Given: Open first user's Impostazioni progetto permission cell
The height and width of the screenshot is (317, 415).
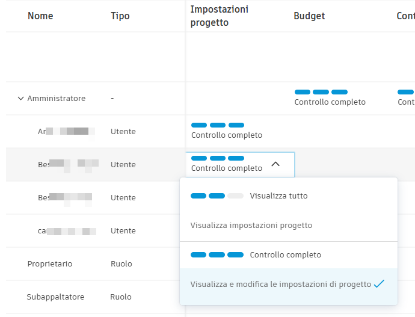Looking at the screenshot, I should click(227, 131).
